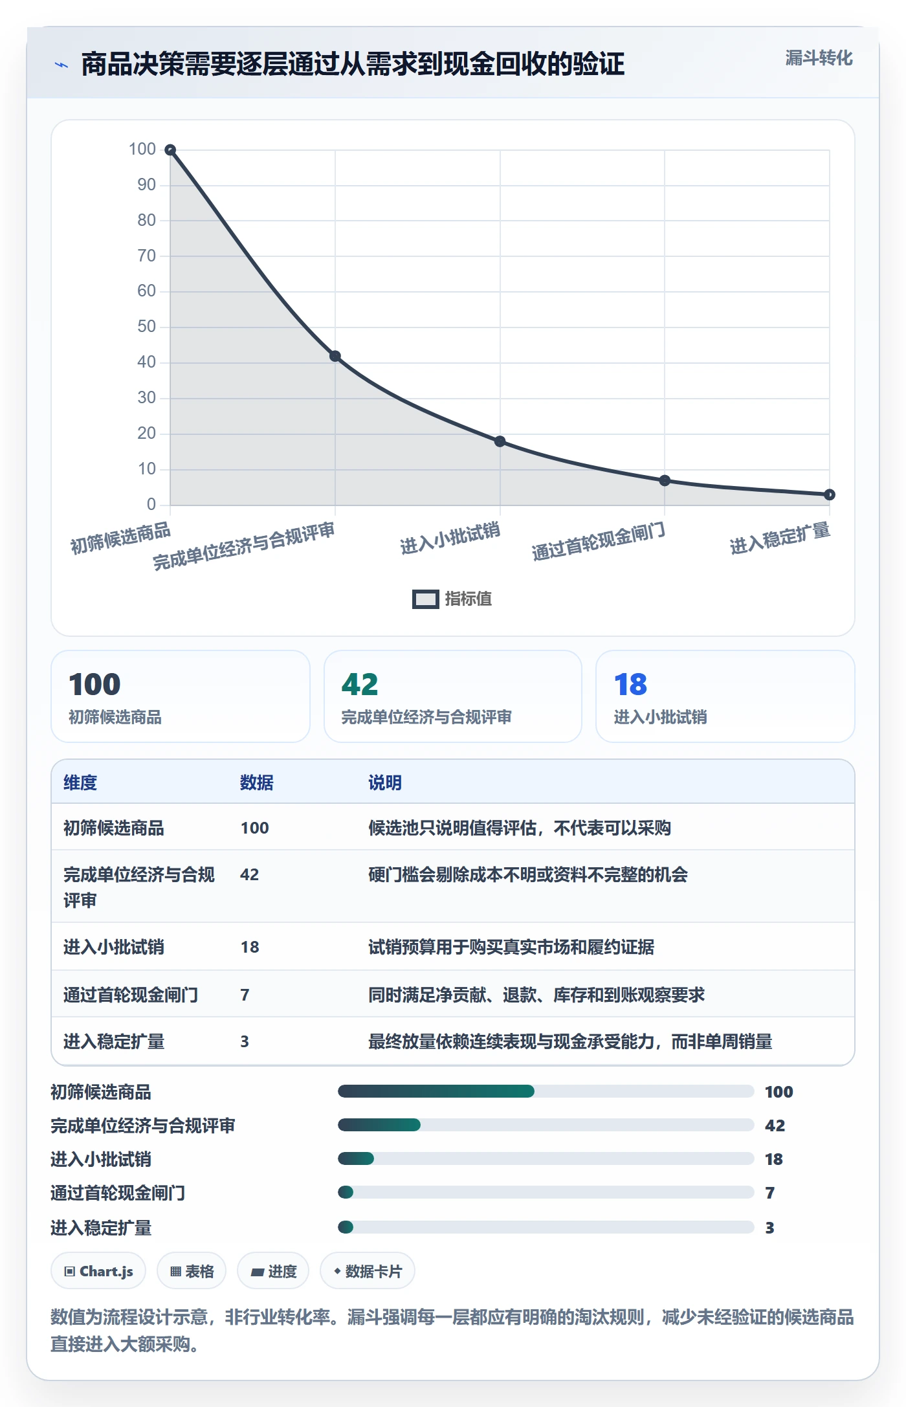Click the 进入小批试销 progress bar
Viewport: 906px width, 1407px height.
[546, 1158]
